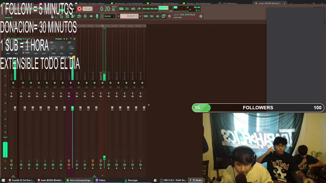Click the microphone recording icon

tap(97, 16)
